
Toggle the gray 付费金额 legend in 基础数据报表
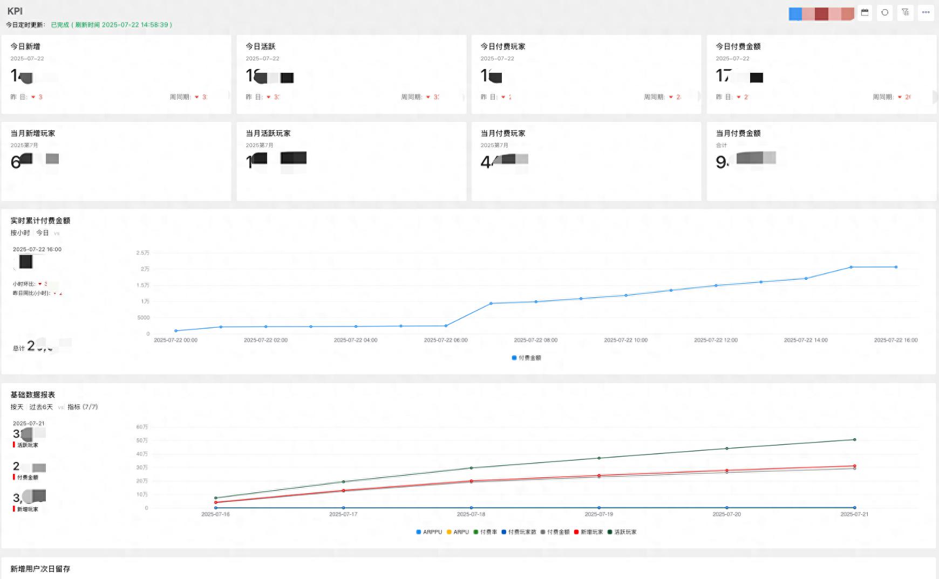coord(555,532)
